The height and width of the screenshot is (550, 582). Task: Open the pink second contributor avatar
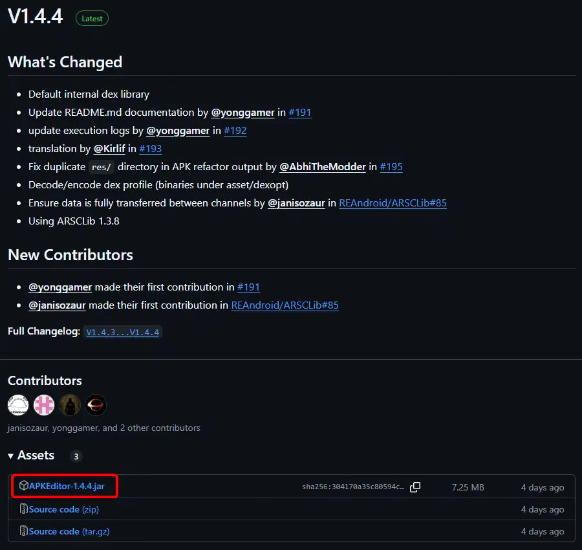pos(43,404)
